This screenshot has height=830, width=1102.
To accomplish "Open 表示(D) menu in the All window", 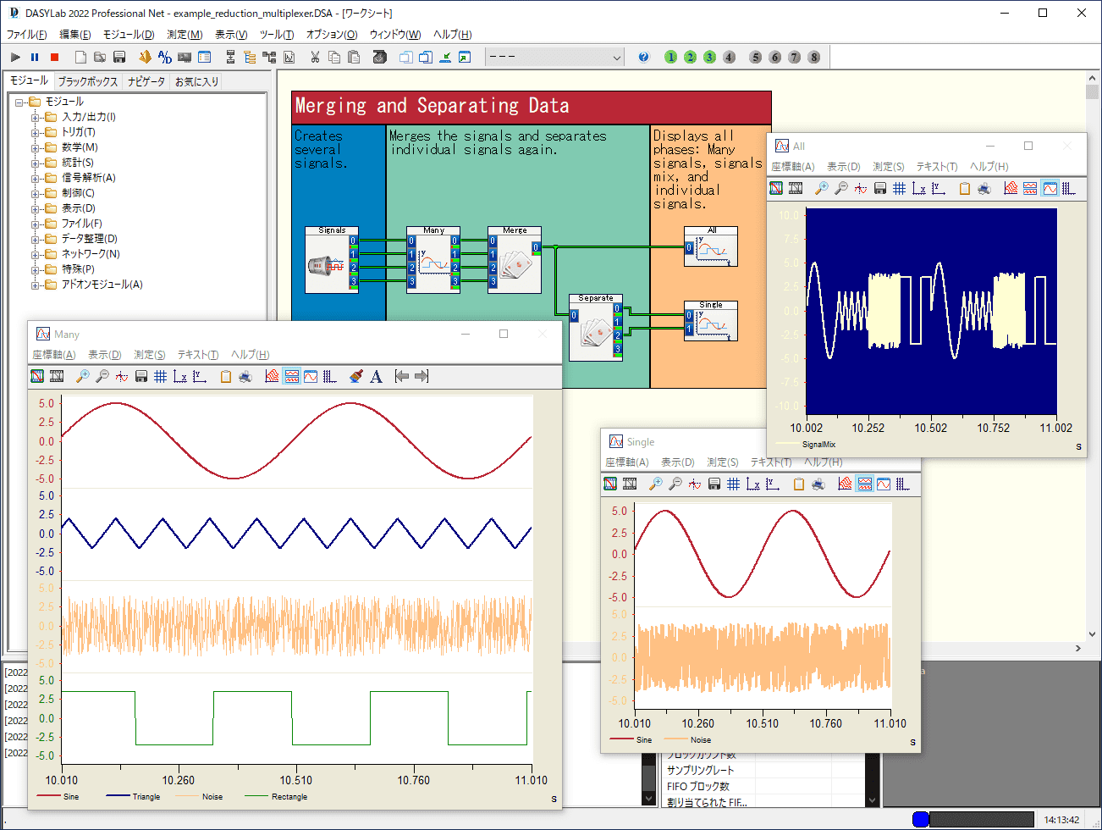I will [x=844, y=167].
